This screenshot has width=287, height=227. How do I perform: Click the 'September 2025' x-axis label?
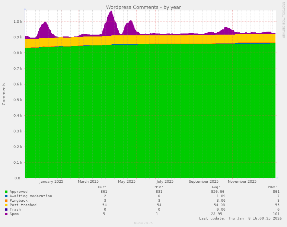click(x=204, y=182)
